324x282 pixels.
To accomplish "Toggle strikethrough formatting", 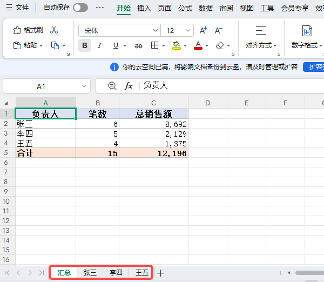I will click(138, 45).
